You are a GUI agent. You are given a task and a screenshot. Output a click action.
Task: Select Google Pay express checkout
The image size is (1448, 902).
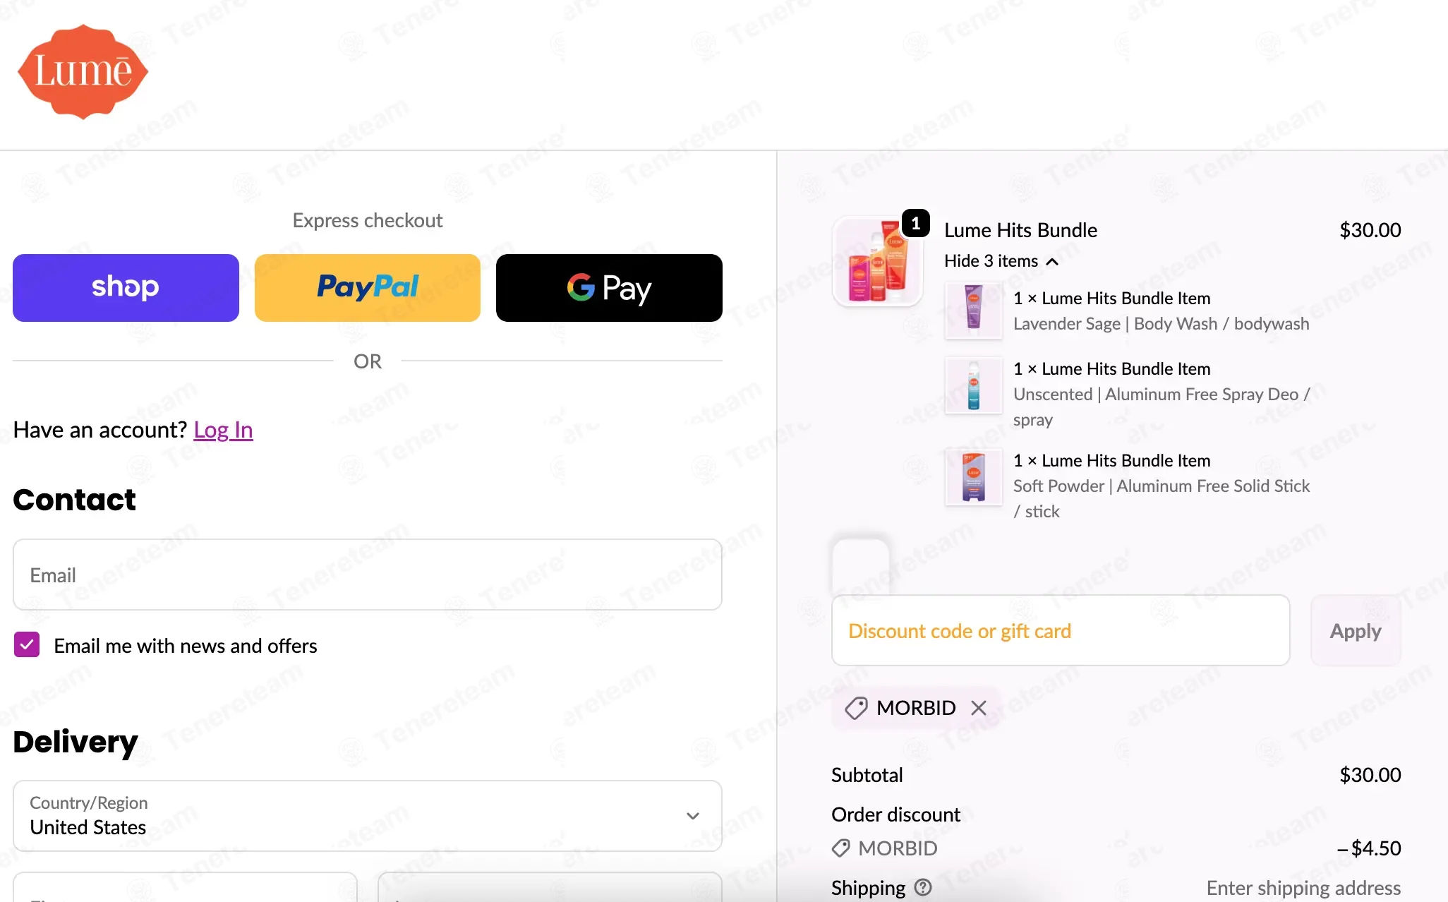(609, 288)
